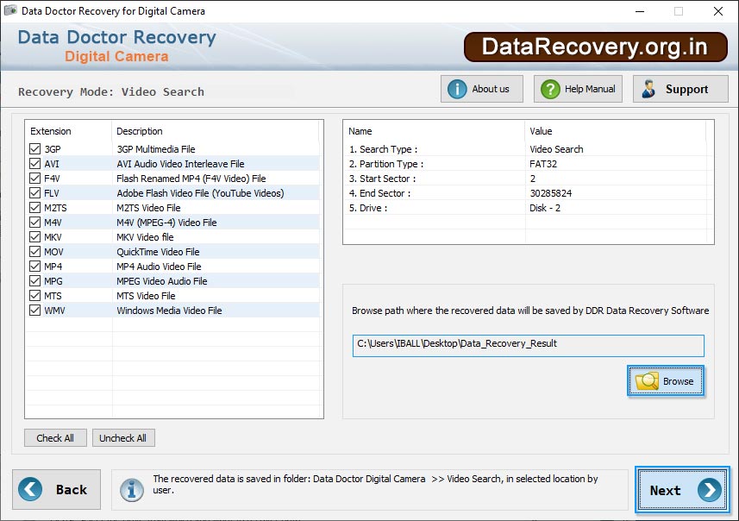Select 'Flash Renamed MP4 (F4V Video) File'

pos(191,179)
